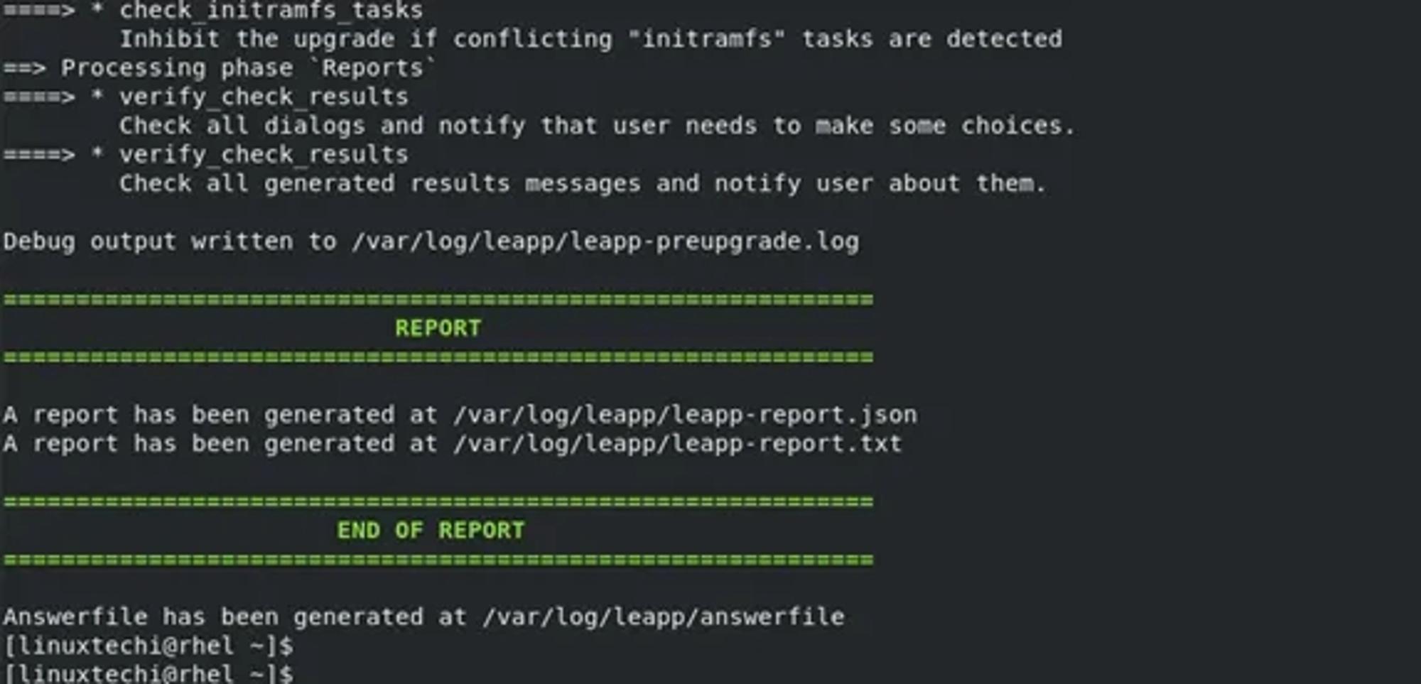Click the text 'Debug output written to'
Image resolution: width=1421 pixels, height=684 pixels.
point(170,242)
